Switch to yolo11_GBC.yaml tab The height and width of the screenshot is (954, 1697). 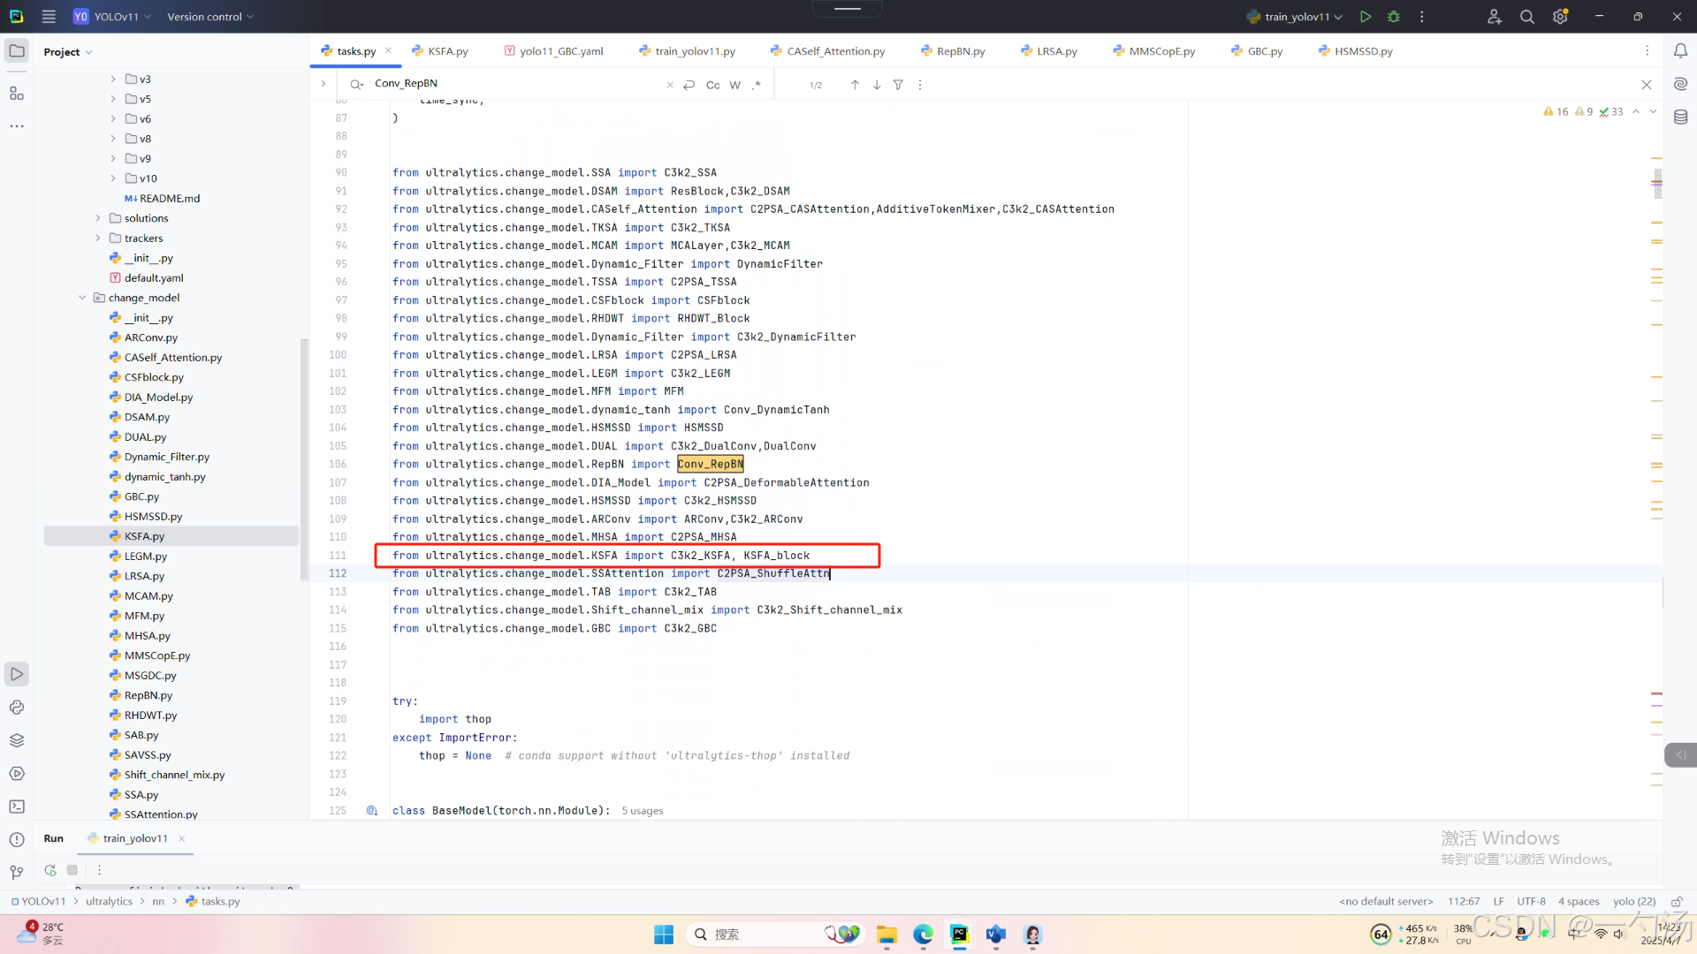[x=560, y=51]
